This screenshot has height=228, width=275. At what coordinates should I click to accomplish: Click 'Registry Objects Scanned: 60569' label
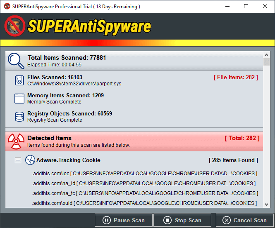pyautogui.click(x=69, y=114)
